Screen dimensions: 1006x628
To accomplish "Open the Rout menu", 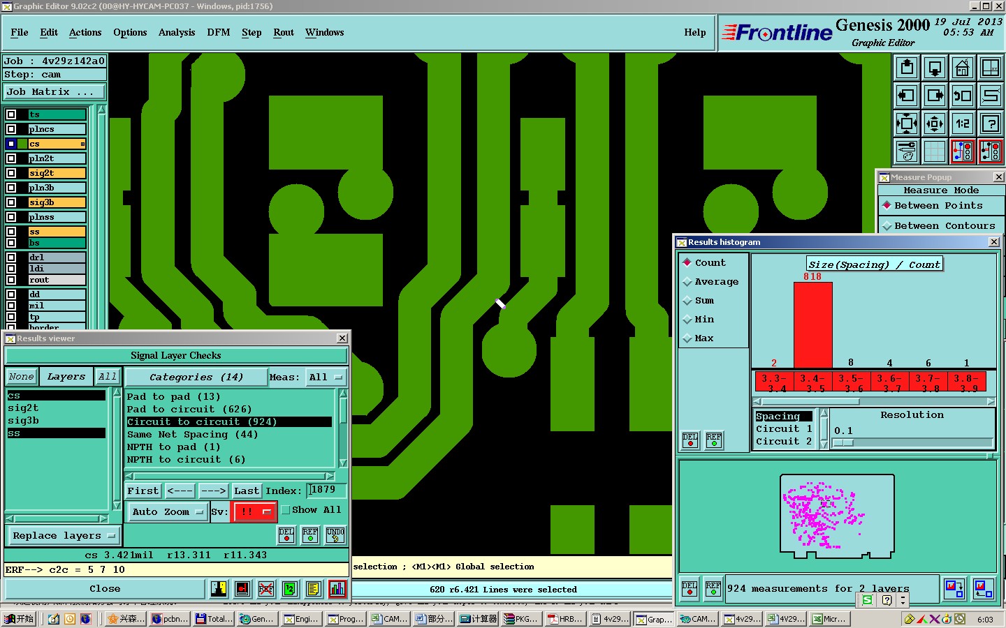I will click(284, 33).
